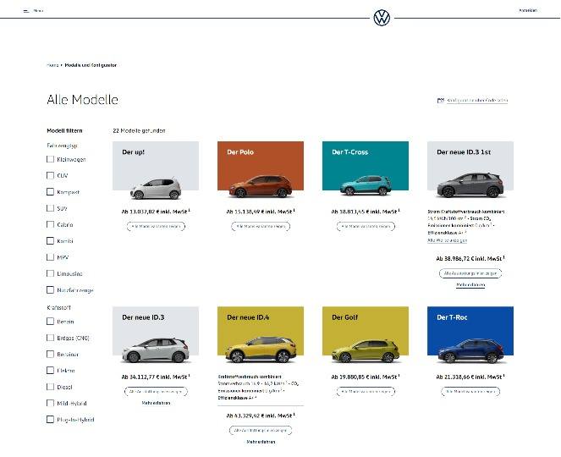This screenshot has height=457, width=561.
Task: Check the CUV vehicle type filter
Action: [51, 175]
